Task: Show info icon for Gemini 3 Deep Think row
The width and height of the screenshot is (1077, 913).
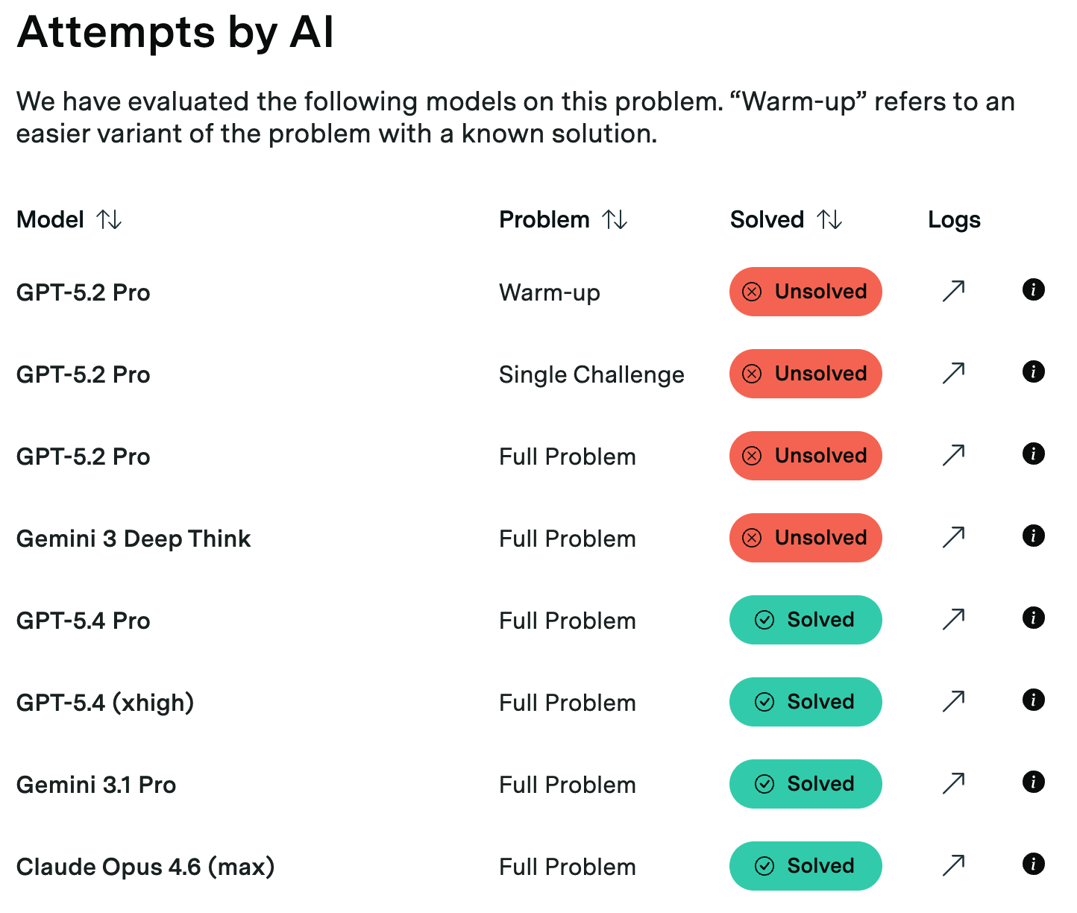Action: point(1033,536)
